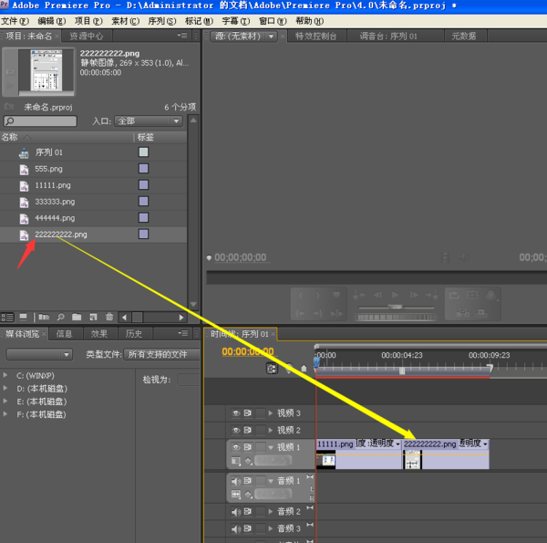Screen dimensions: 547x543
Task: Open the 序列(S) menu
Action: point(160,21)
